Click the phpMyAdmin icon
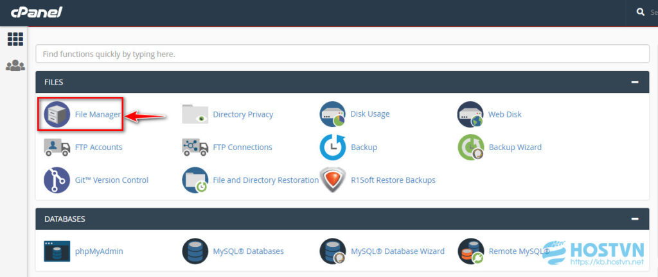 pos(57,251)
